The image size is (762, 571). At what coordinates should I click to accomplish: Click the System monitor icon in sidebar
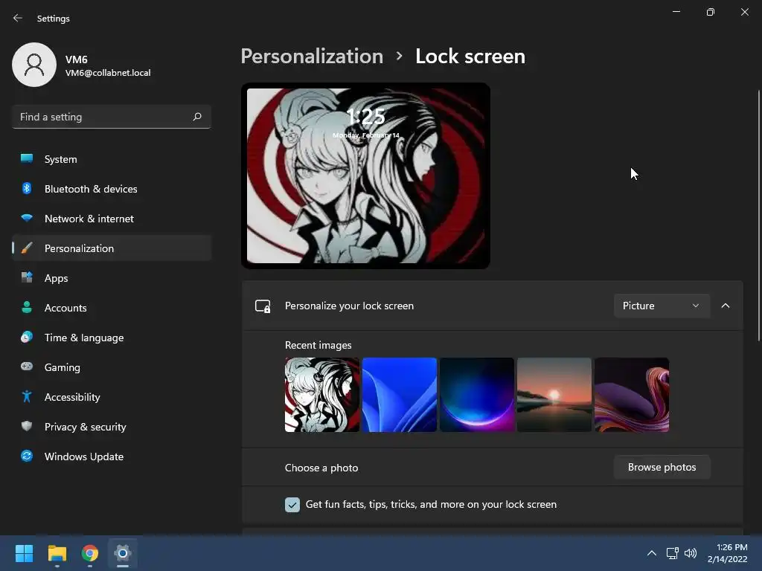27,159
